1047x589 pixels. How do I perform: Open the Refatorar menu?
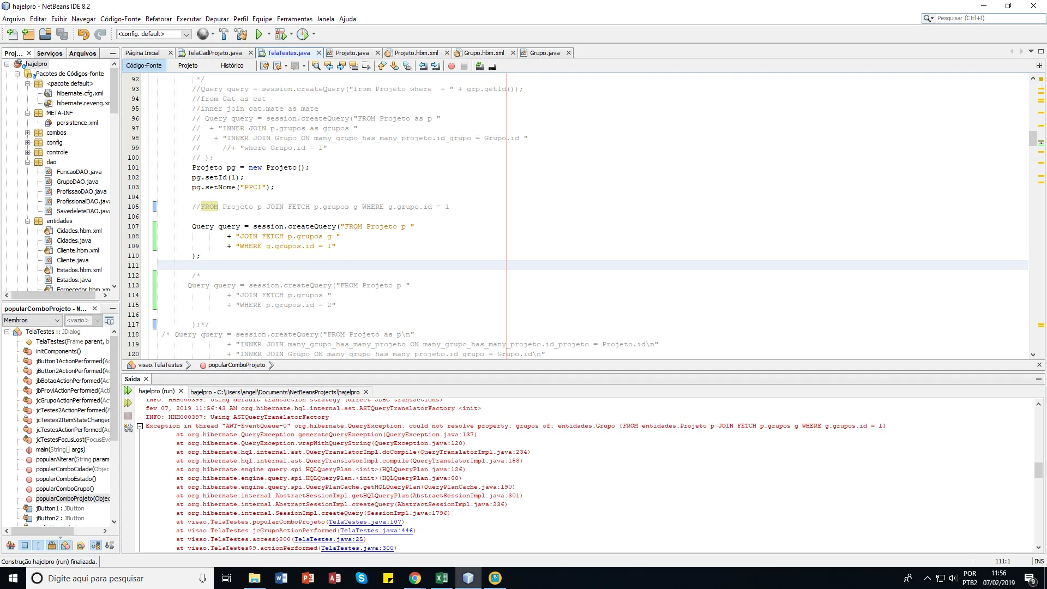pos(158,19)
